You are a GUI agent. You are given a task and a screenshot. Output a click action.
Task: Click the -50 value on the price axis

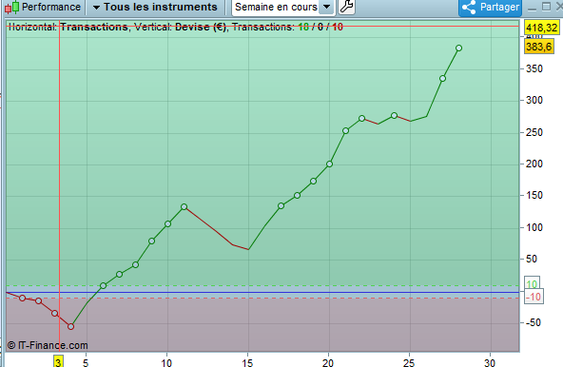(x=534, y=322)
